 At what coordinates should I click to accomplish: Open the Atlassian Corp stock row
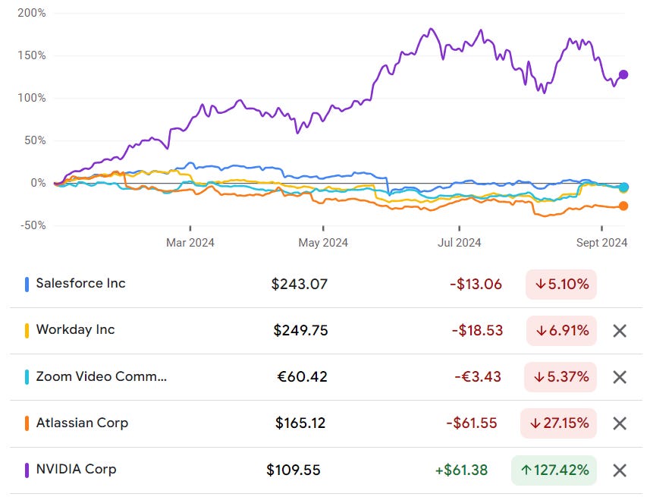click(326, 423)
